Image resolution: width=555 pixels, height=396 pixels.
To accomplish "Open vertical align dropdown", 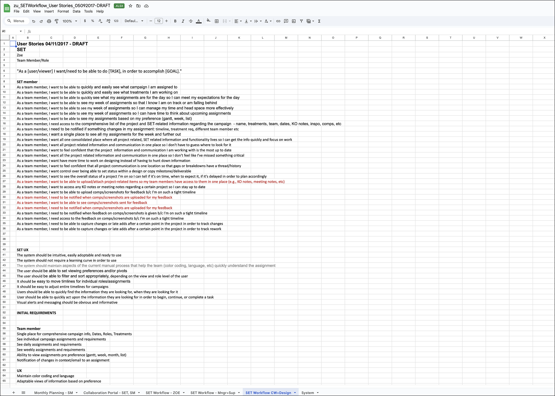I will (x=248, y=21).
